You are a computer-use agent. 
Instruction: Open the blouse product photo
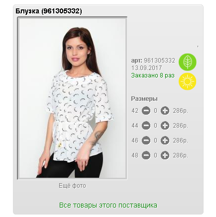(x=72, y=98)
